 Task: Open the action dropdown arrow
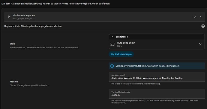click(x=201, y=17)
